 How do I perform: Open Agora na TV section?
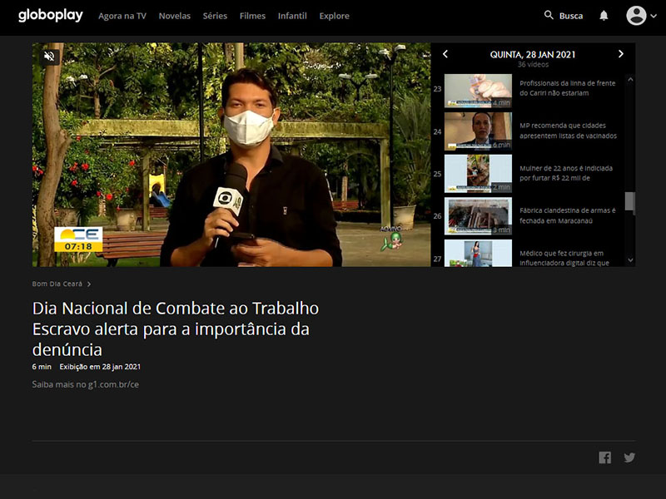tap(122, 16)
